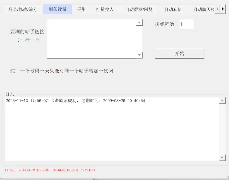This screenshot has height=180, width=229.
Task: Open the 自动聊天 tab
Action: [x=203, y=9]
